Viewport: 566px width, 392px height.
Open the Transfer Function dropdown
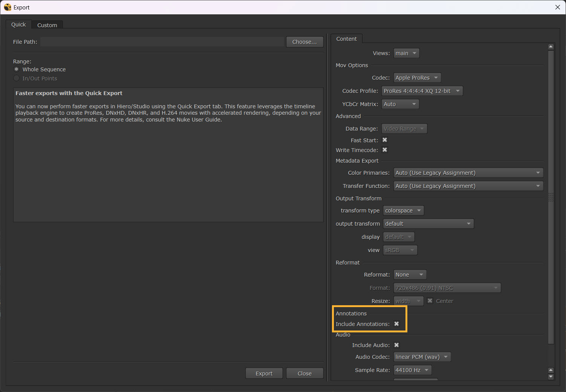click(x=468, y=186)
